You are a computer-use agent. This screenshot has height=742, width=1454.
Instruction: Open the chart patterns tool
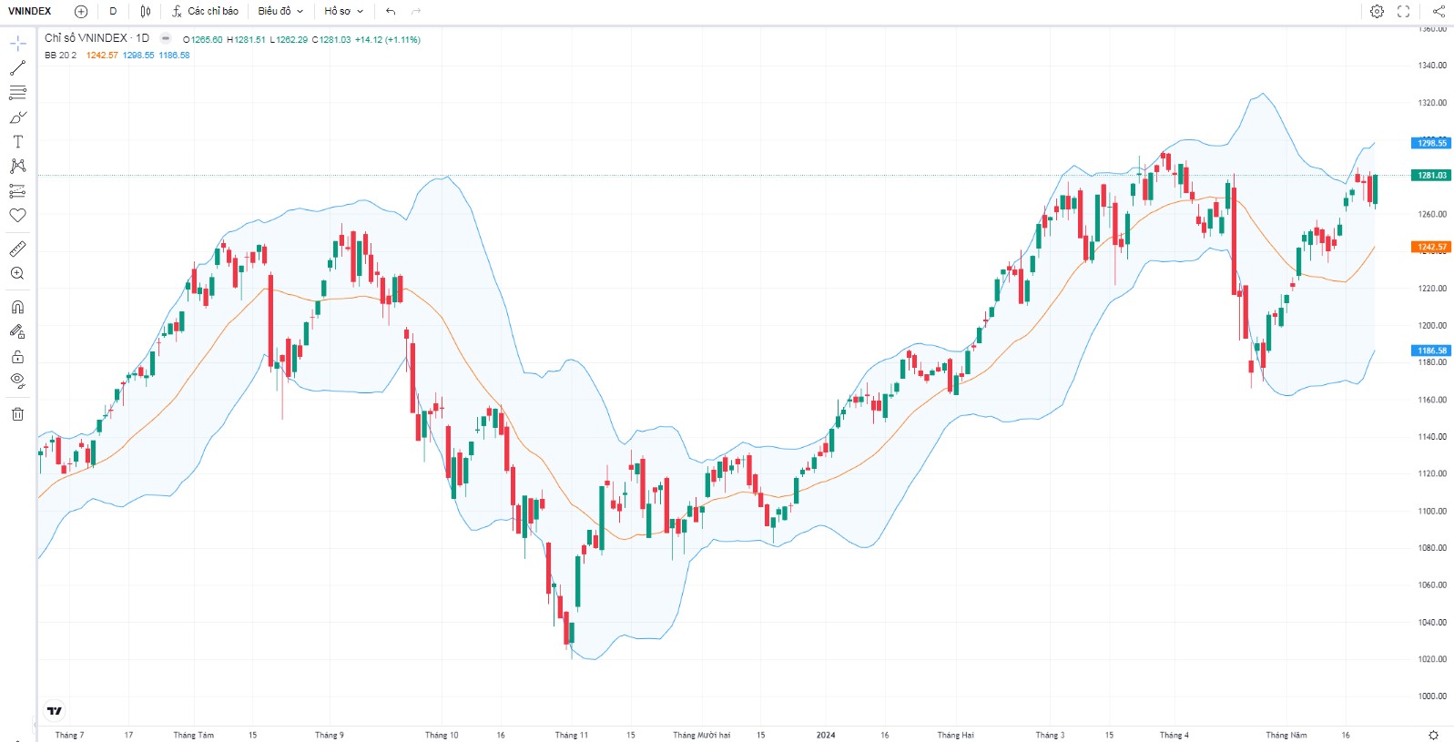pos(17,167)
